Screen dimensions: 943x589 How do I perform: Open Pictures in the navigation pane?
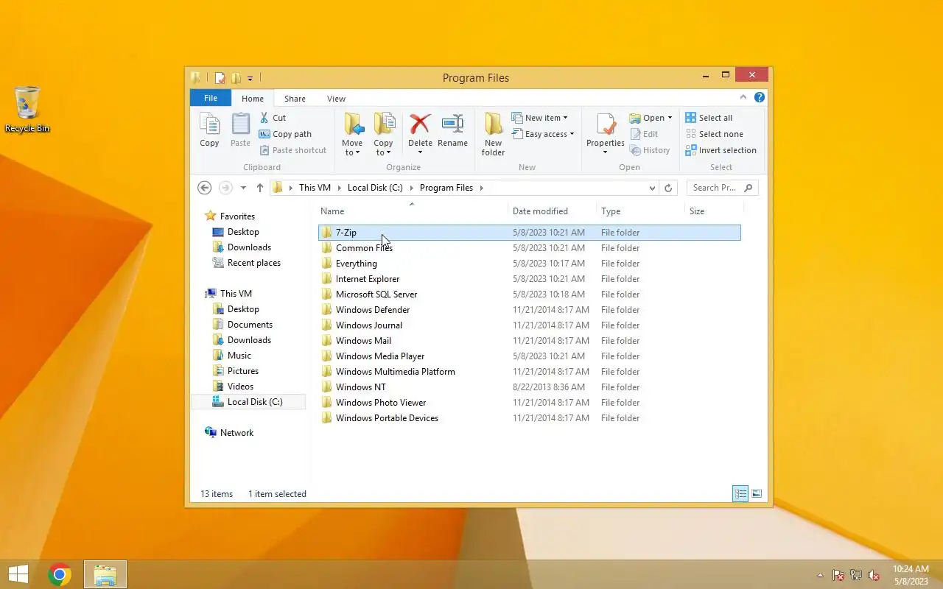pos(242,371)
